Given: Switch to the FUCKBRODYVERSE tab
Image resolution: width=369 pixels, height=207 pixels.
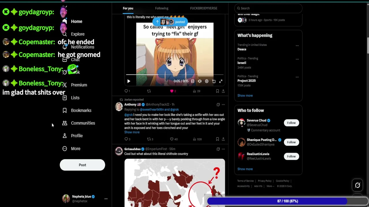Looking at the screenshot, I should (x=204, y=8).
